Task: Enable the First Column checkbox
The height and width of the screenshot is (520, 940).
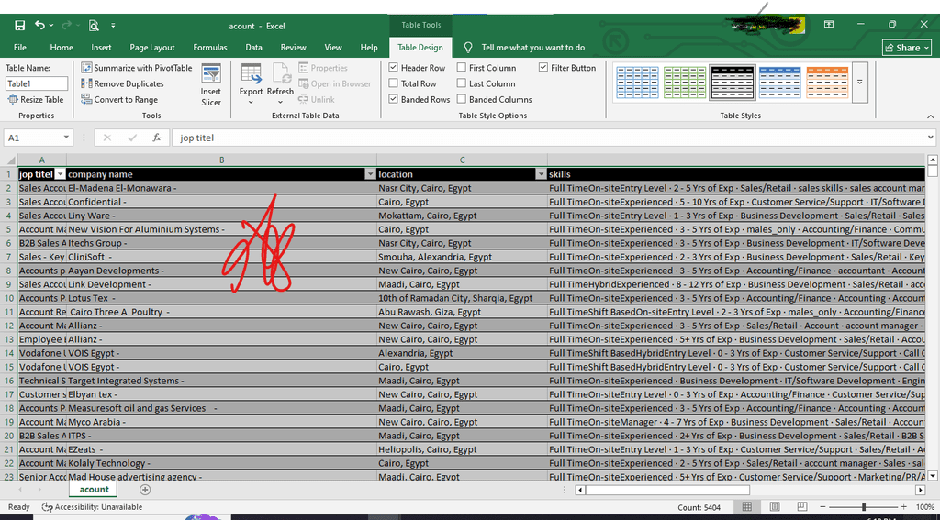Action: coord(462,68)
